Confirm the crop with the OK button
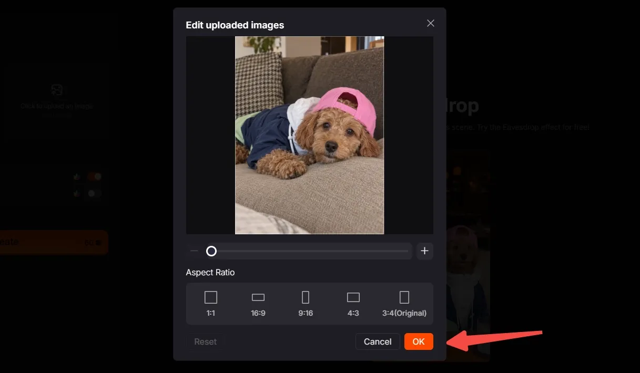This screenshot has height=373, width=640. [x=419, y=341]
